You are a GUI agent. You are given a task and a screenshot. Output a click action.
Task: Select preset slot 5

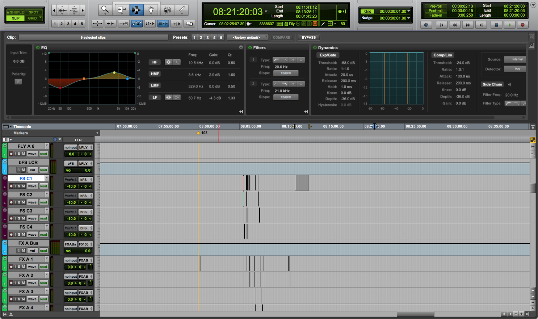221,38
